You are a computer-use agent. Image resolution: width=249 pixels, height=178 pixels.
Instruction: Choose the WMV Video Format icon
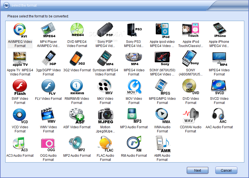pyautogui.click(x=48, y=116)
